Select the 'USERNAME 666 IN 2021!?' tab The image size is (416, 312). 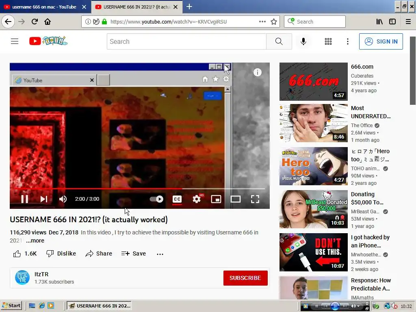point(136,7)
